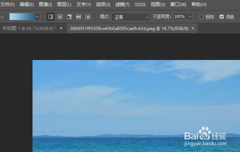Viewport: 240px width, 152px height.
Task: Expand the 不透明度 slider arrow
Action: [x=190, y=16]
